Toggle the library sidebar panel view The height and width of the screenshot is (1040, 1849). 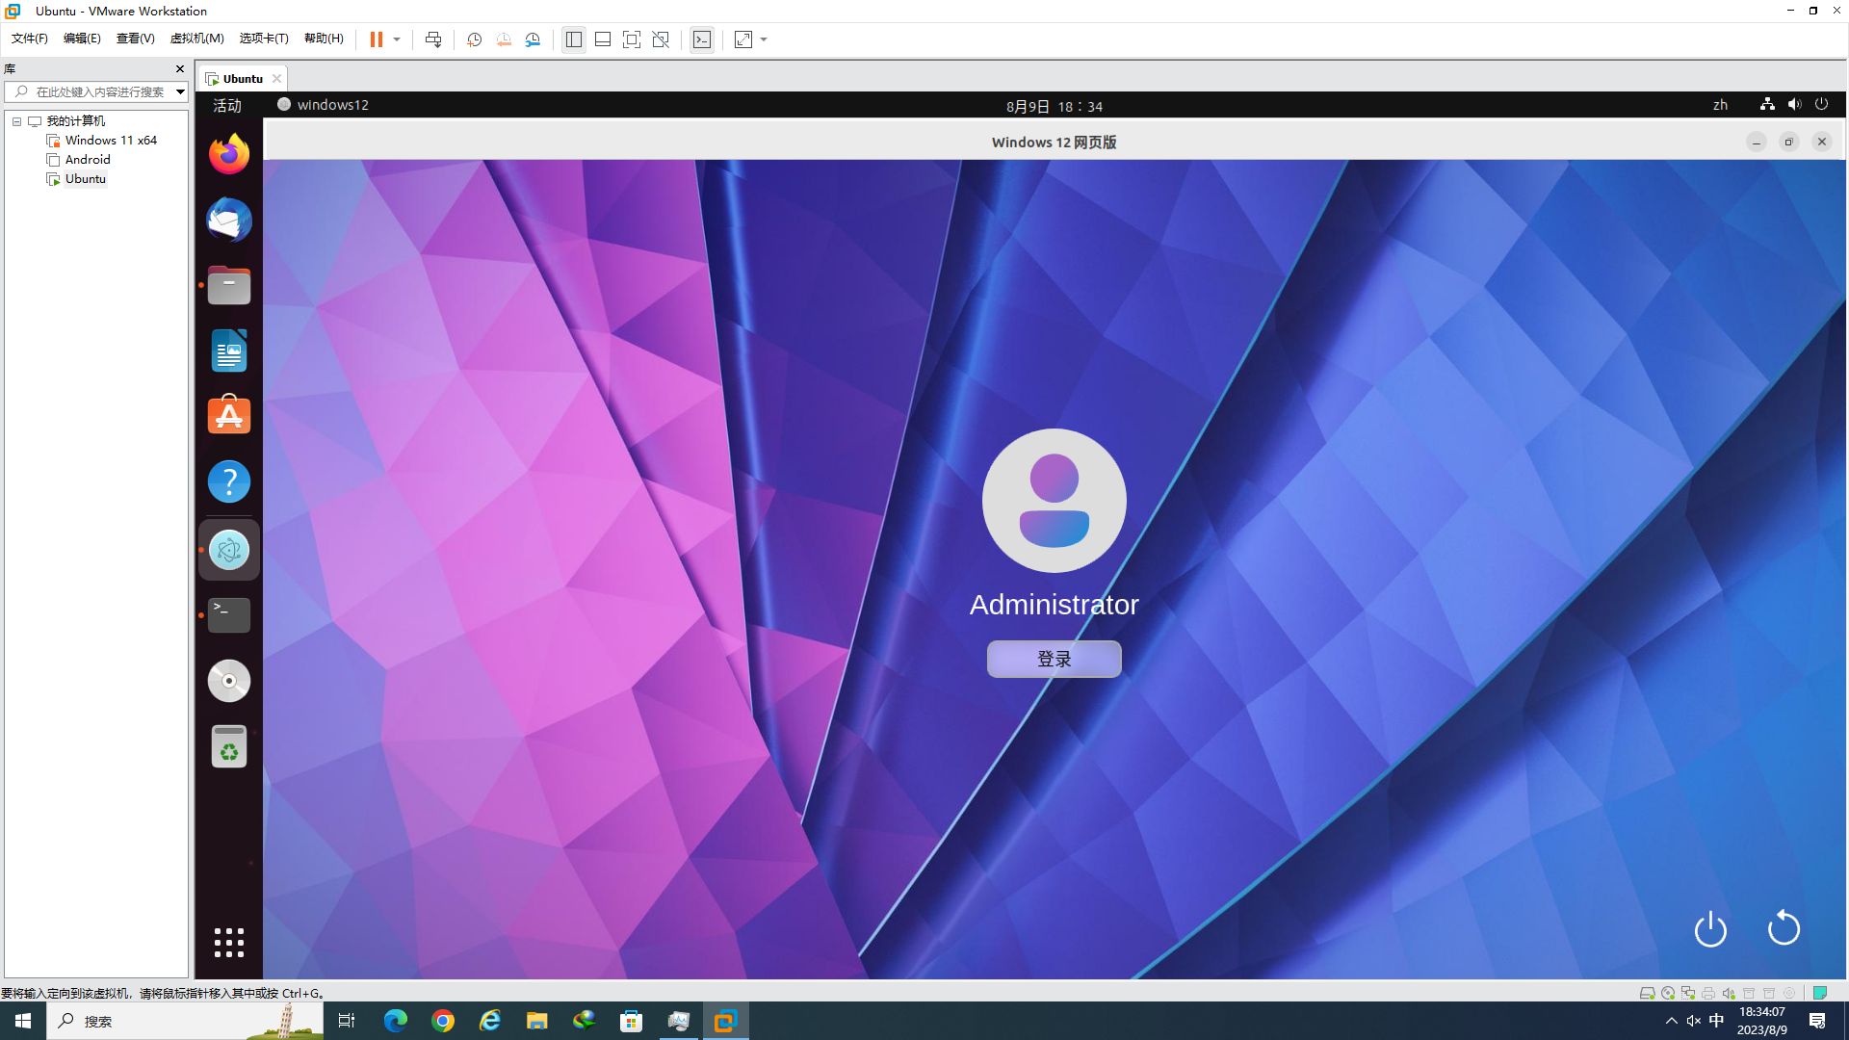[x=574, y=39]
